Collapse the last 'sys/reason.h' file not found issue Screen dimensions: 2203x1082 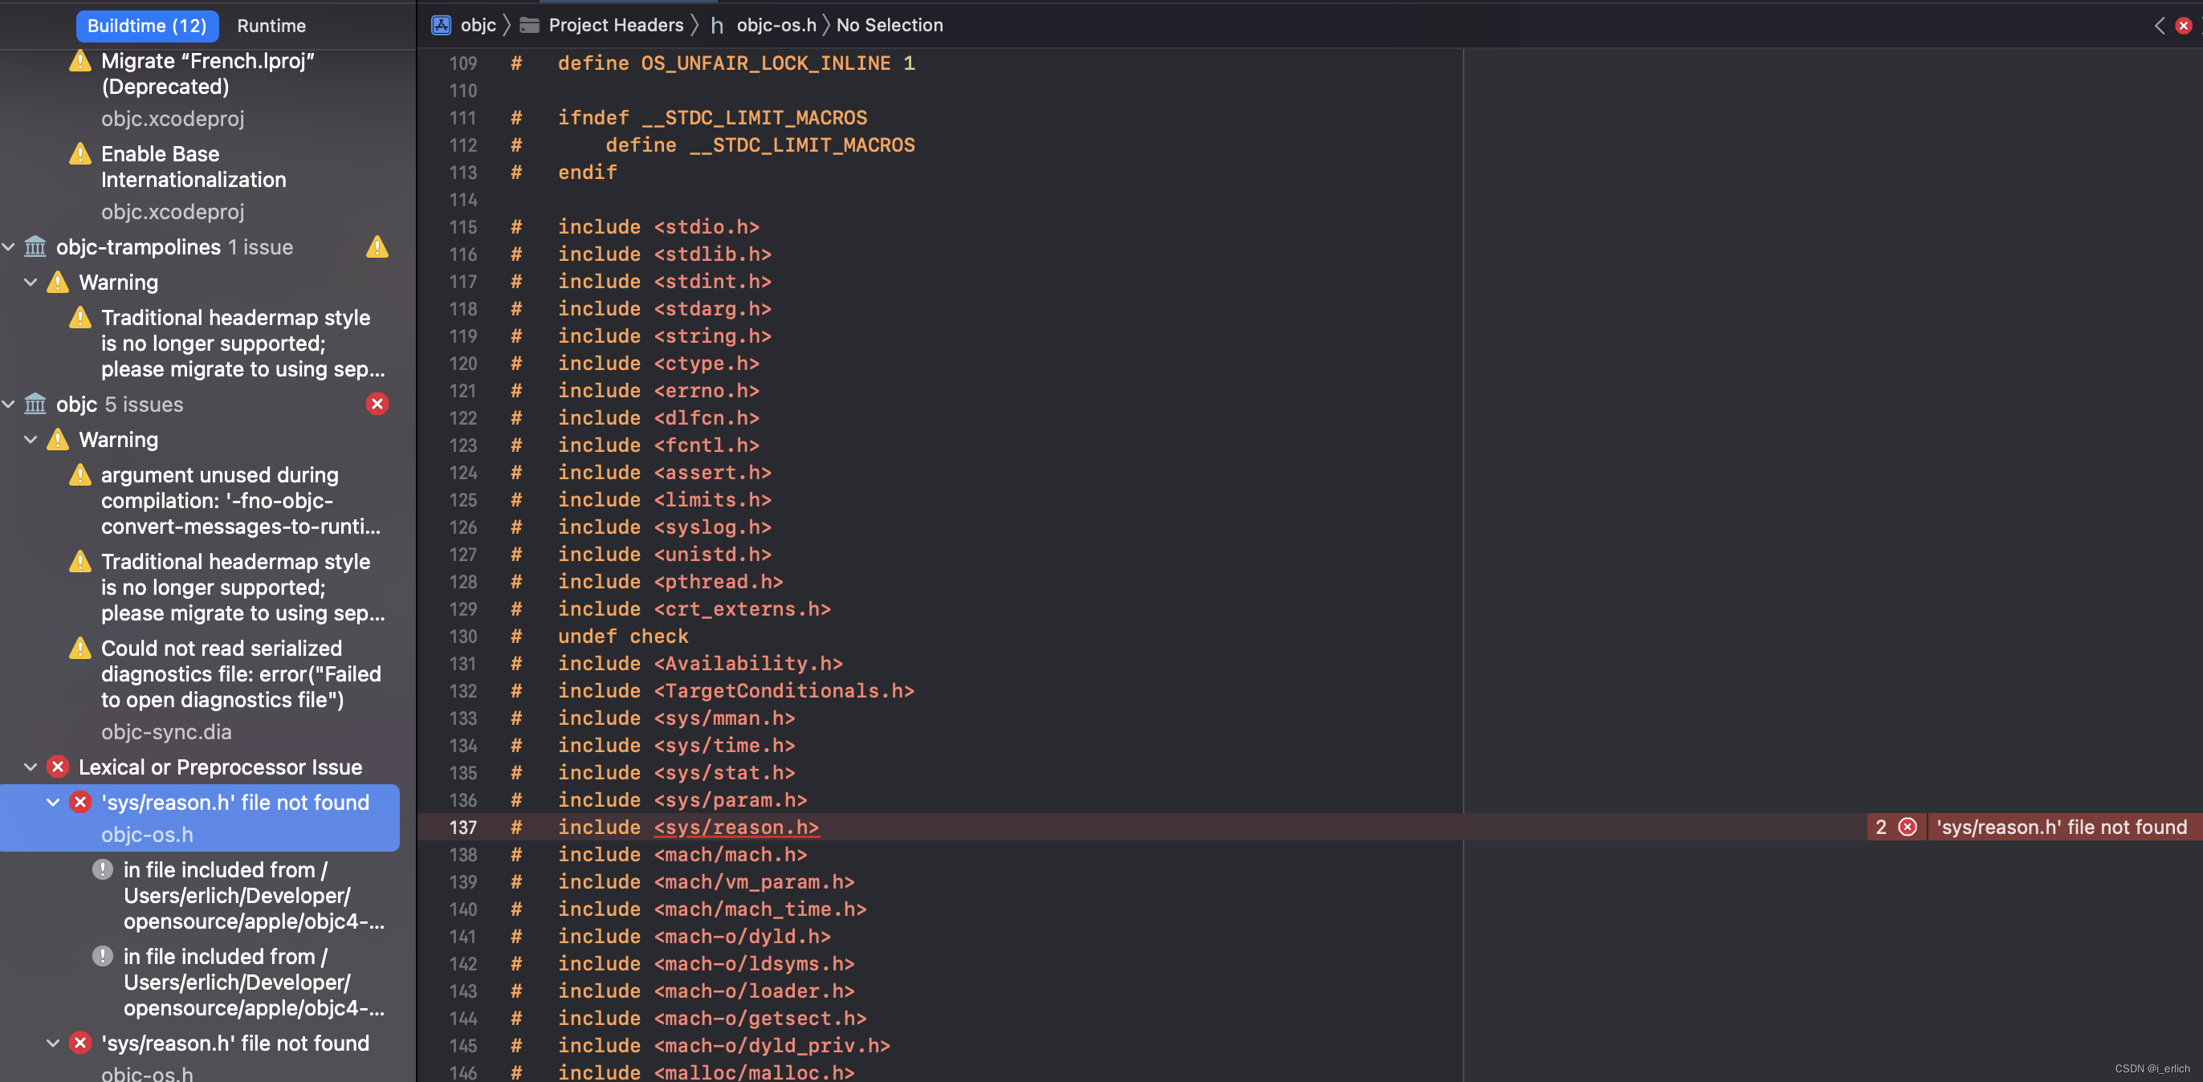(x=53, y=1043)
